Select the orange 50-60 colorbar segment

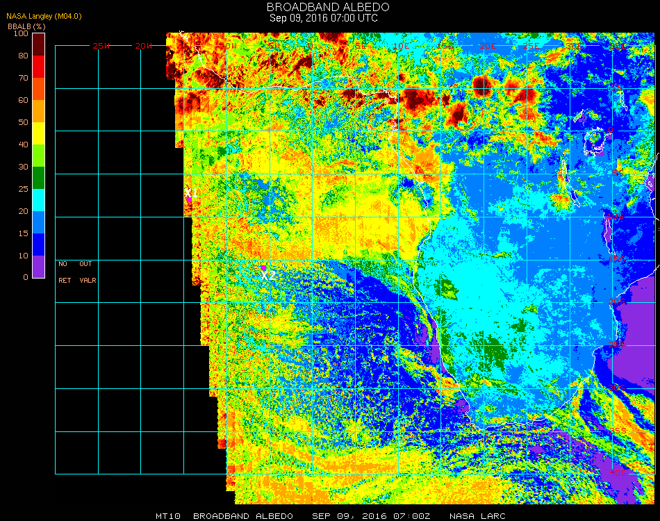pos(38,111)
